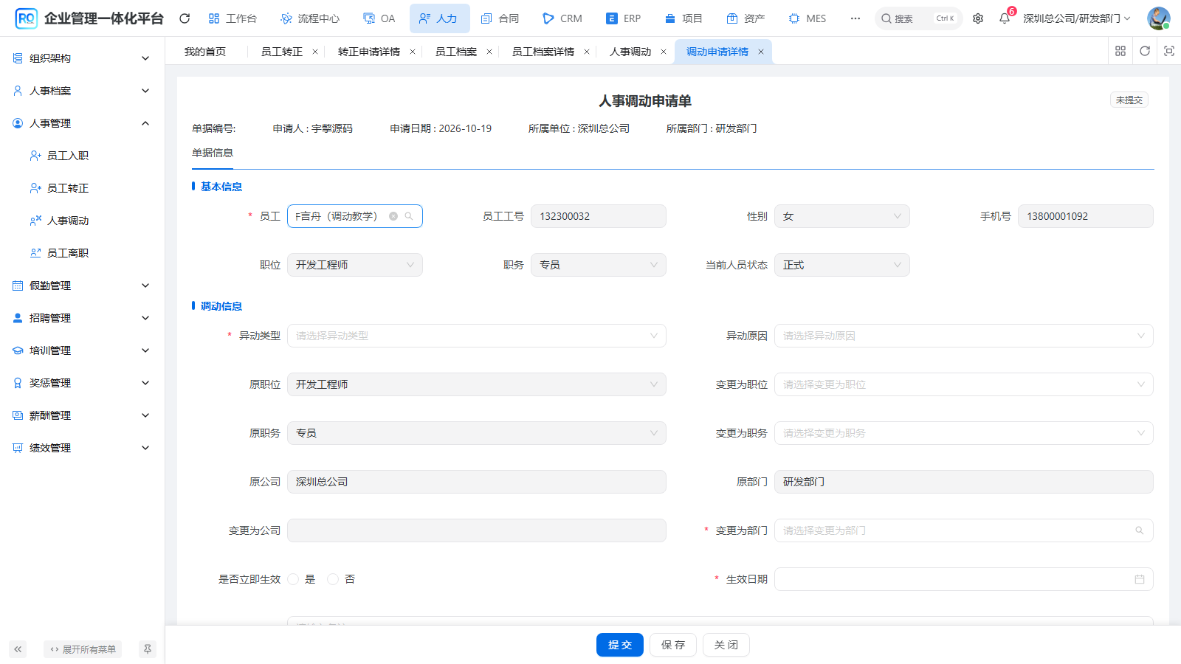Viewport: 1181px width, 664px height.
Task: Open the CRM module
Action: (562, 18)
